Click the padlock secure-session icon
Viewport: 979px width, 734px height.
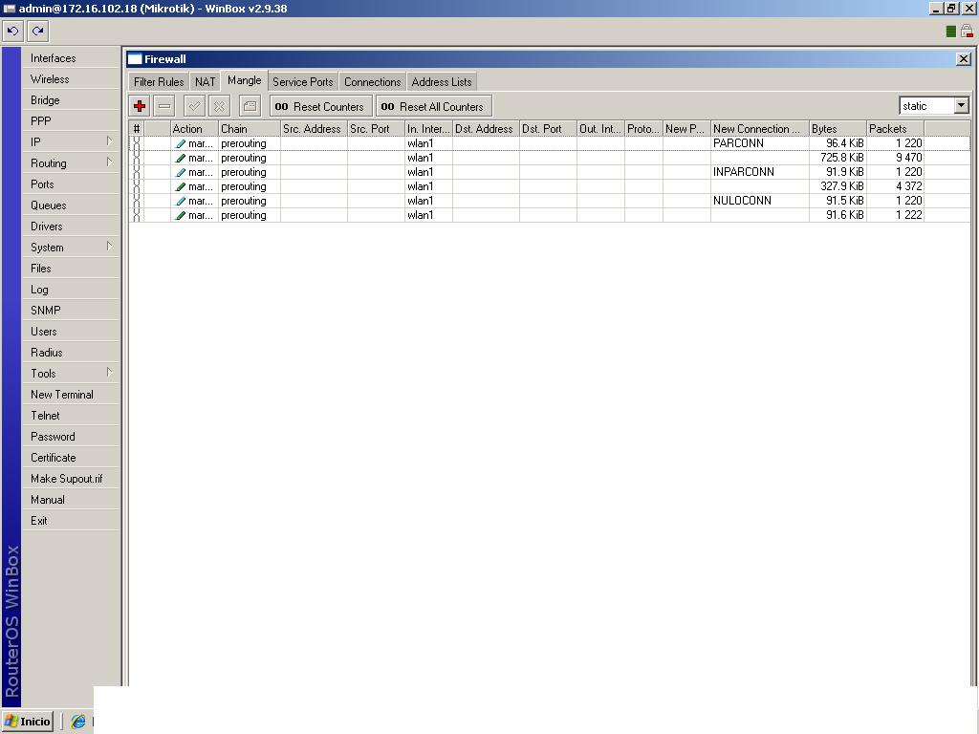tap(967, 32)
